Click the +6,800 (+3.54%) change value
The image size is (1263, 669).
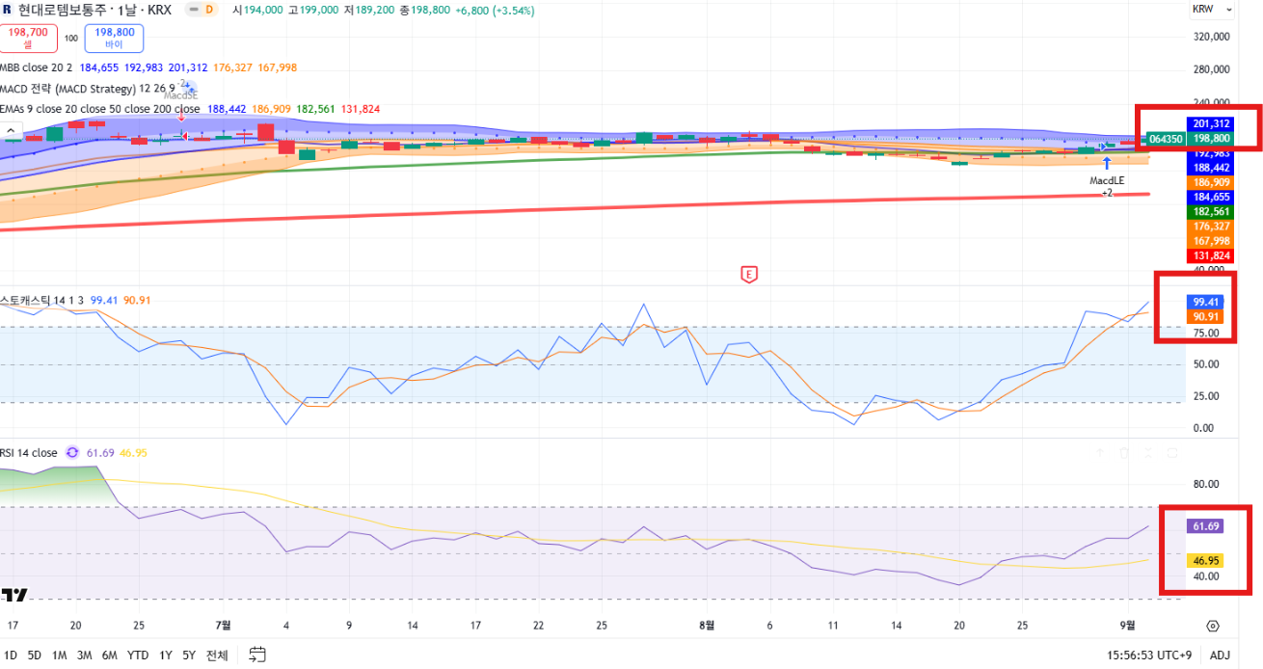pyautogui.click(x=494, y=11)
